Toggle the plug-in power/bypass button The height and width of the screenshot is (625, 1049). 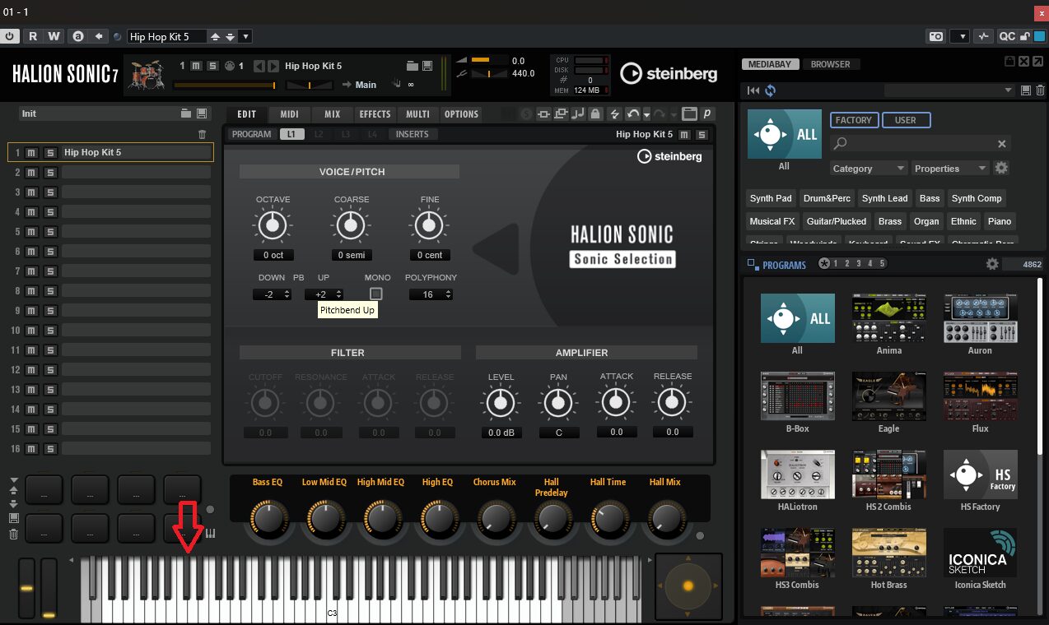tap(10, 36)
